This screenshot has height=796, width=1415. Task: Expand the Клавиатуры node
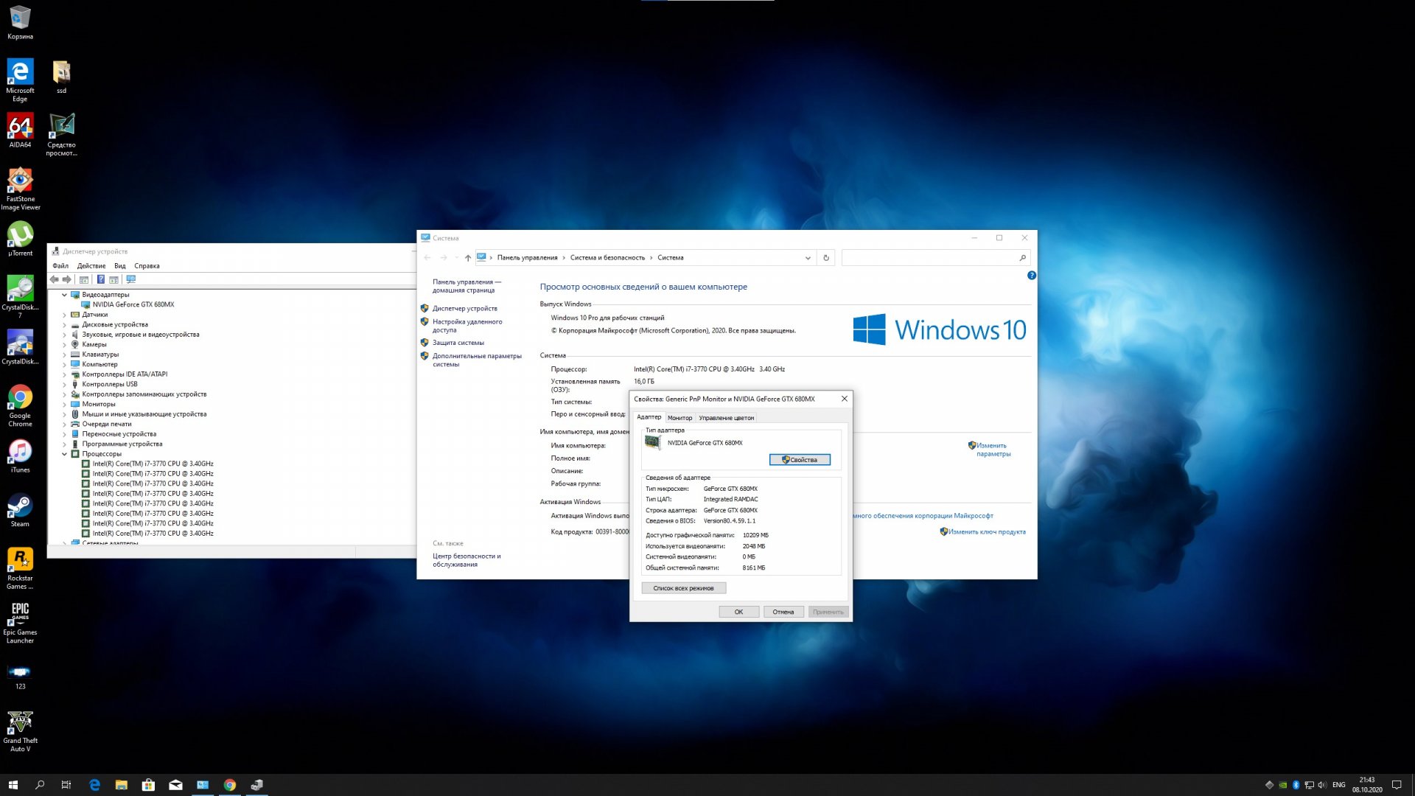pyautogui.click(x=65, y=355)
